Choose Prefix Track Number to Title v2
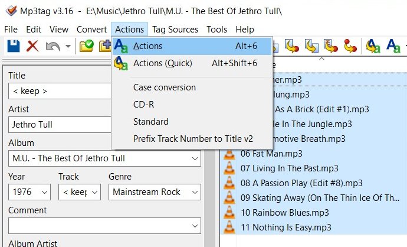Viewport: 407px width, 247px height. (x=193, y=139)
